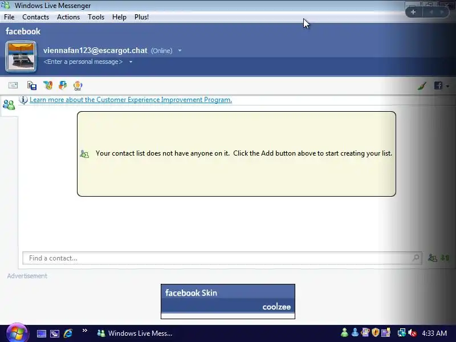Open the Help menu
Screen dimensions: 456x342
[119, 17]
